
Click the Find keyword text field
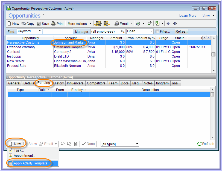(x=58, y=32)
